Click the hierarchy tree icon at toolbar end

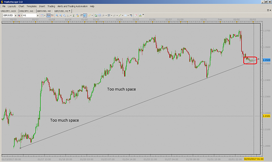pos(140,15)
